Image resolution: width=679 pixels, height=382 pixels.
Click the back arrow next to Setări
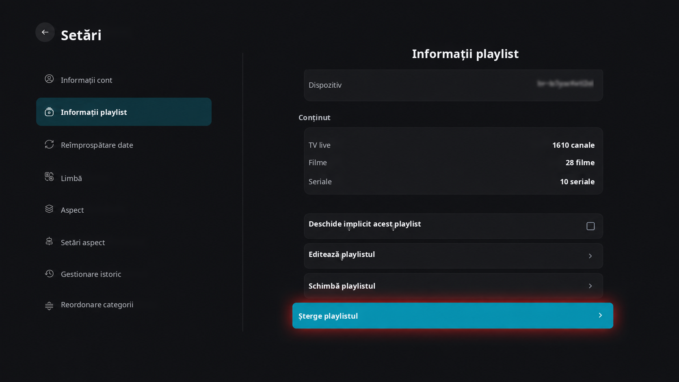45,32
